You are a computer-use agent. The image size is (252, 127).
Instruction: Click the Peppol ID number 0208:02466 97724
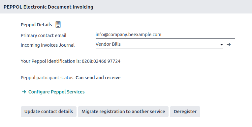tap(101, 61)
